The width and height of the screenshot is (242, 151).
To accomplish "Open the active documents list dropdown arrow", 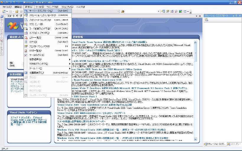I will [196, 16].
